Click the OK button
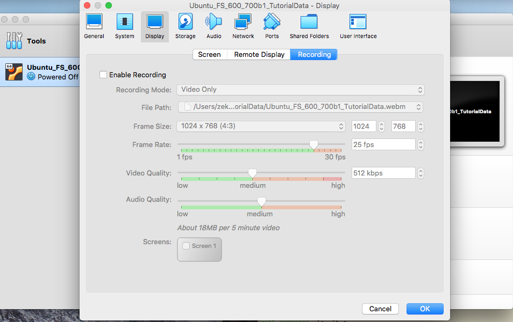This screenshot has height=322, width=513. (x=425, y=309)
